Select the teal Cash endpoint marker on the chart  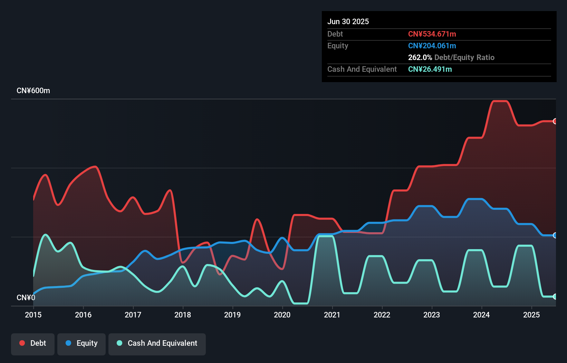(555, 296)
